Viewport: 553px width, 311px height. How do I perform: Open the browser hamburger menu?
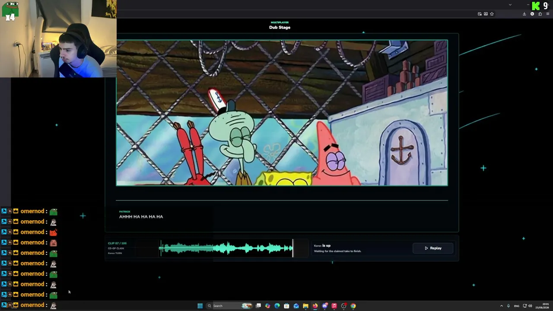click(x=547, y=14)
